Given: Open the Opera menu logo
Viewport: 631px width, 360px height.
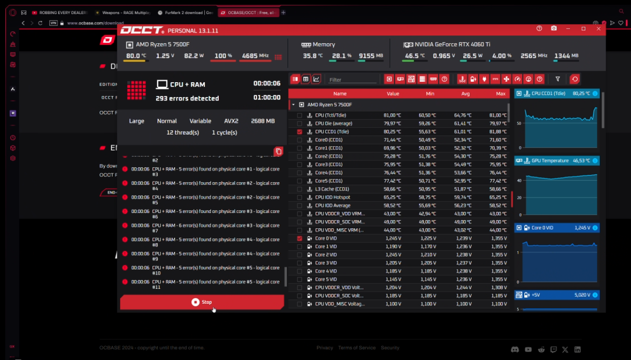Looking at the screenshot, I should (x=13, y=12).
